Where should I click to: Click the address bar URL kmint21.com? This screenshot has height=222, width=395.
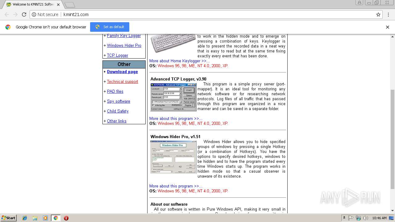[x=76, y=14]
